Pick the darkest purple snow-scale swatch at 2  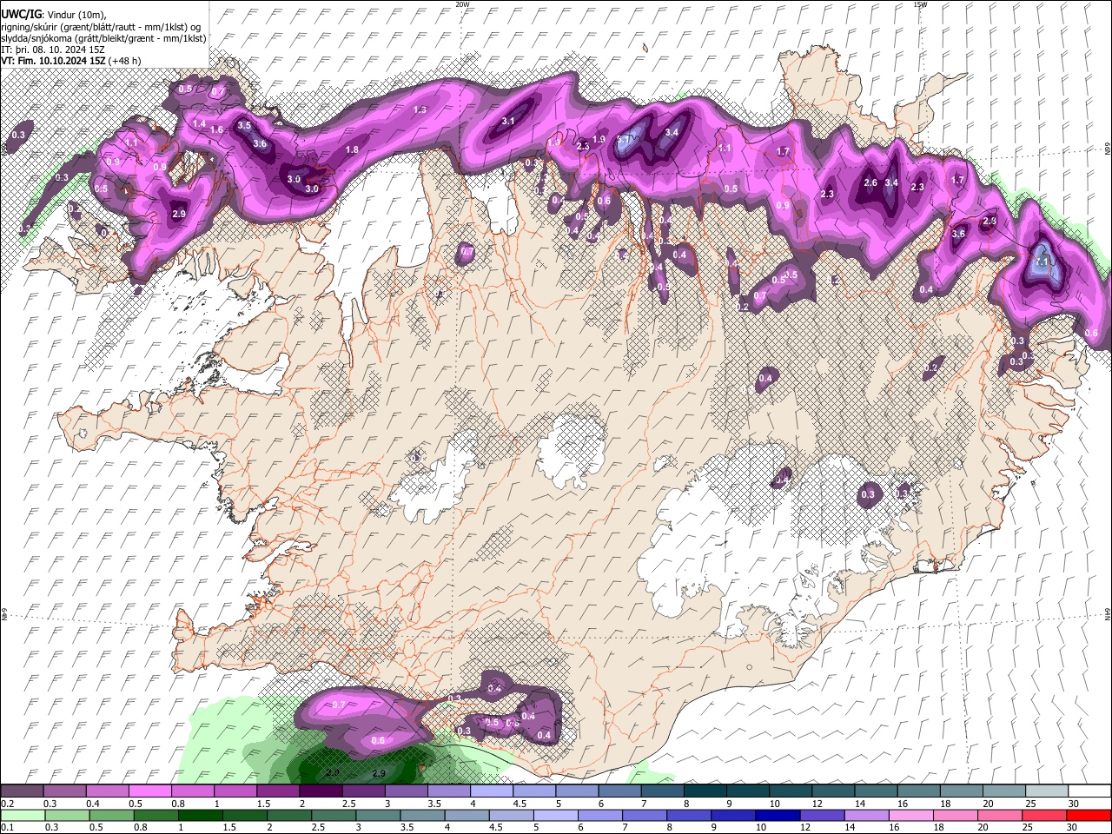(321, 791)
